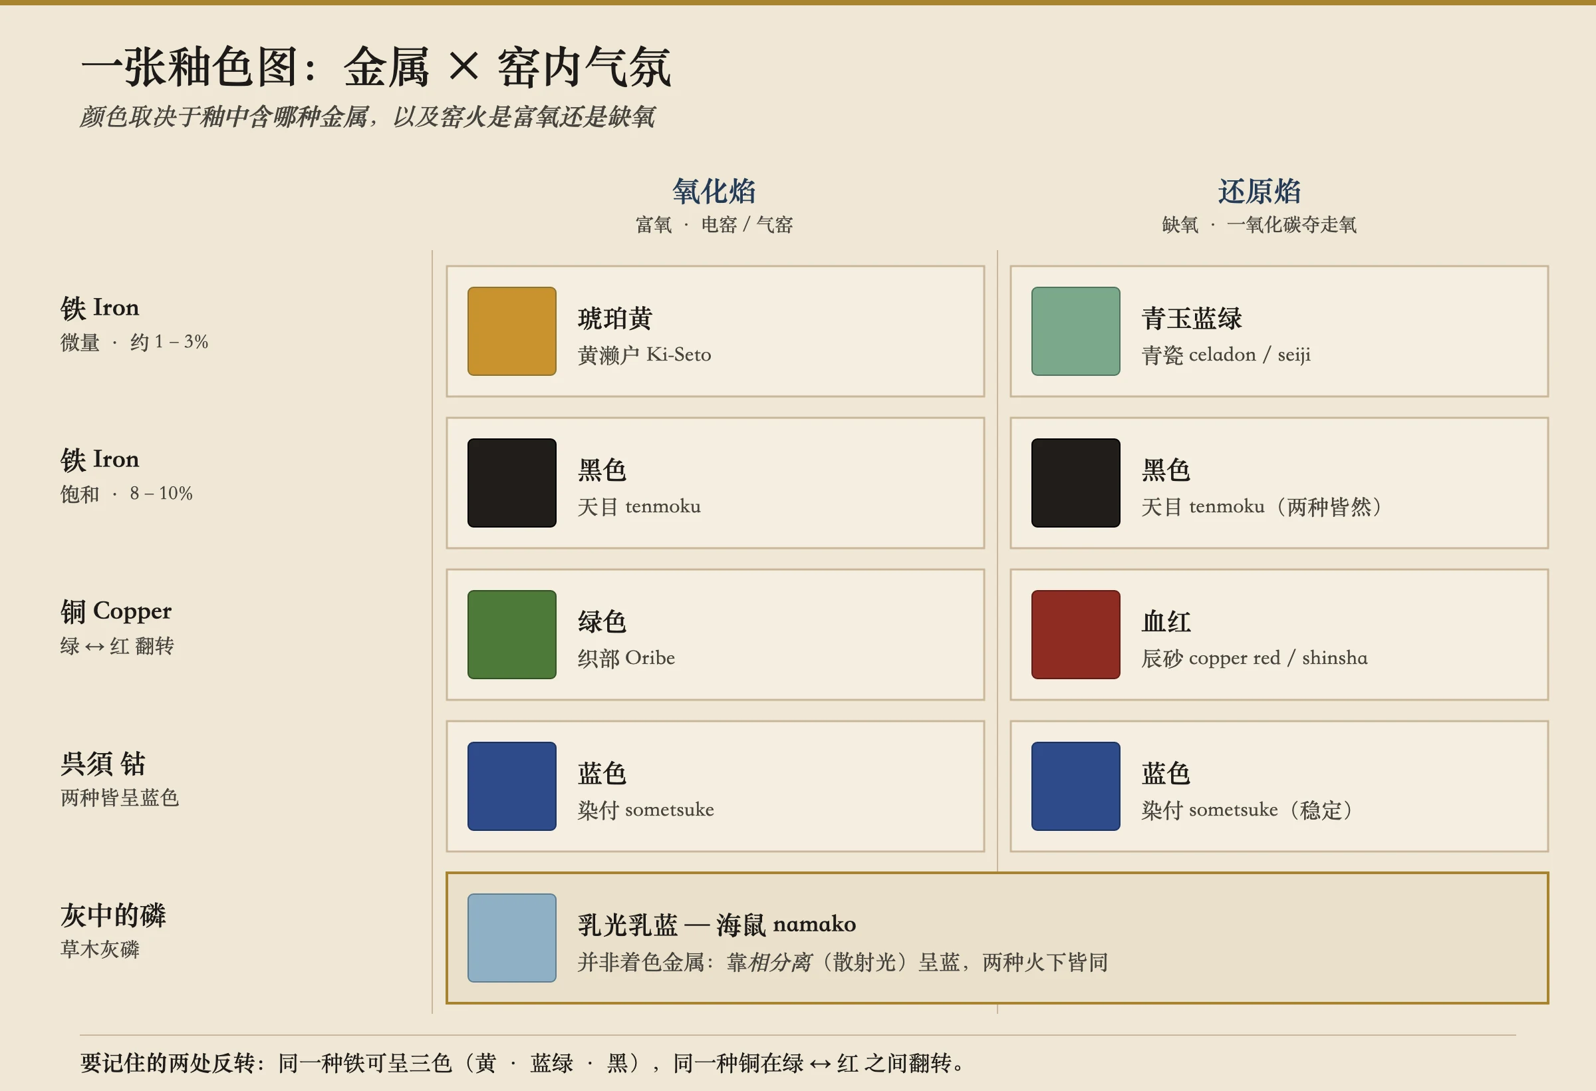Click the 铁 Iron row label above 饱和 · 8 – 10%

point(100,459)
